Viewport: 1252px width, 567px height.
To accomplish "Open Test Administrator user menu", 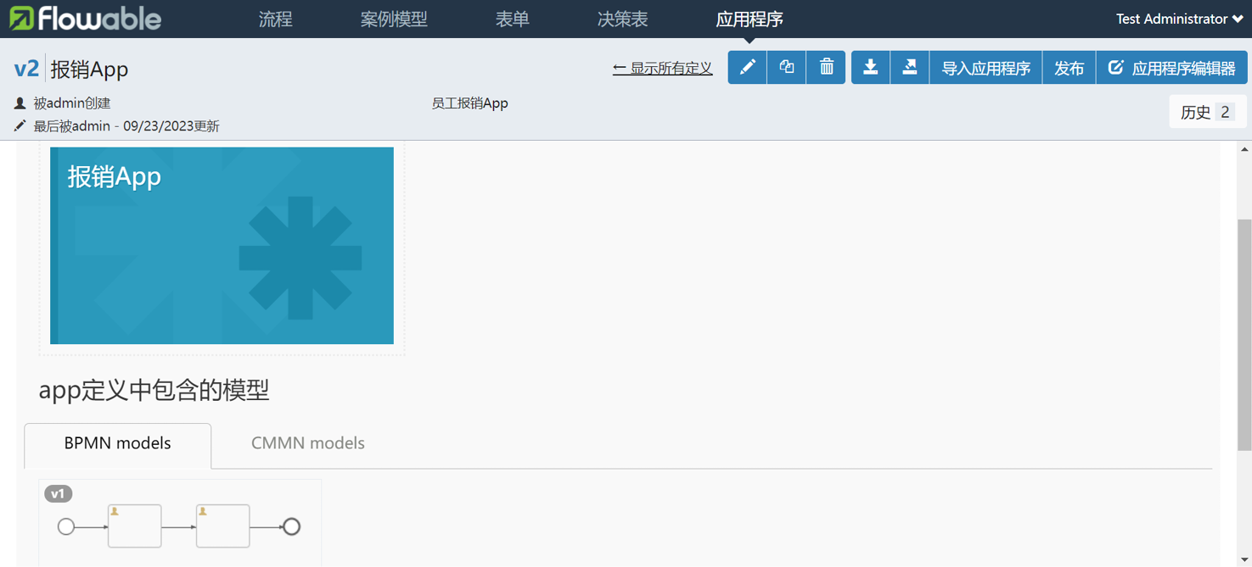I will click(x=1179, y=19).
